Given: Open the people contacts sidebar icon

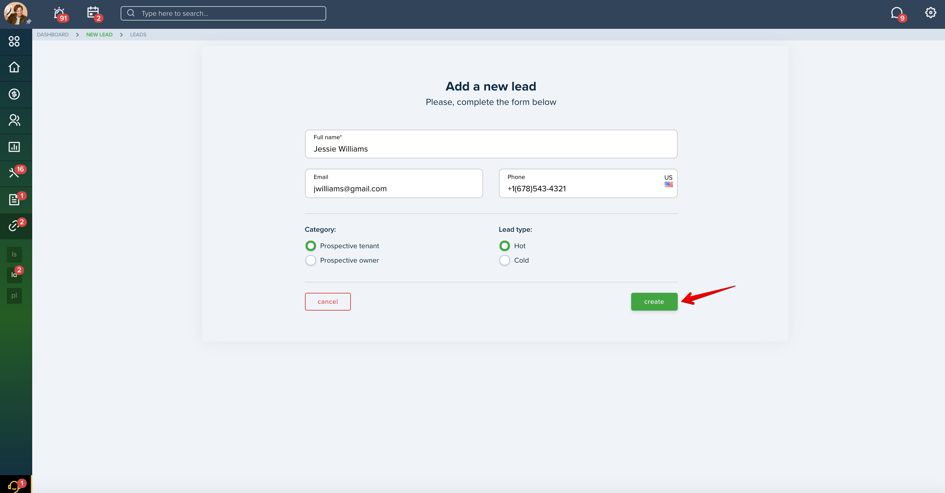Looking at the screenshot, I should (x=14, y=120).
